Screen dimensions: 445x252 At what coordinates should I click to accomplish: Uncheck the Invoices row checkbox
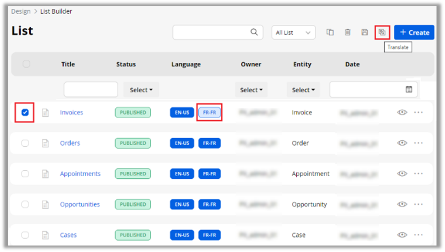click(x=25, y=113)
